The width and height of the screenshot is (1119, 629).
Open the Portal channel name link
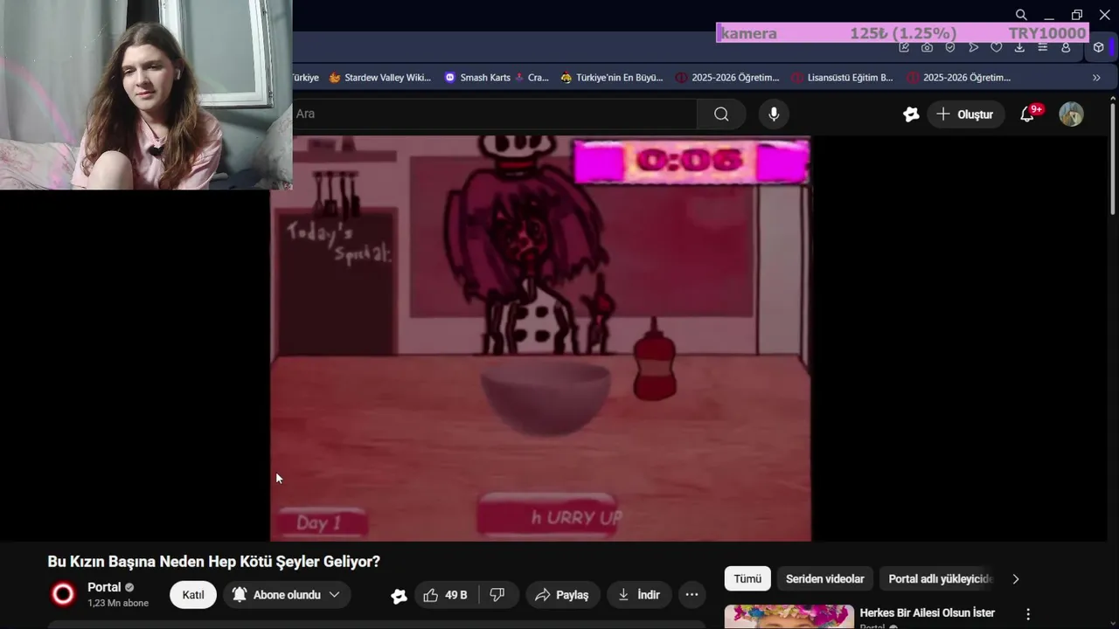(x=104, y=587)
